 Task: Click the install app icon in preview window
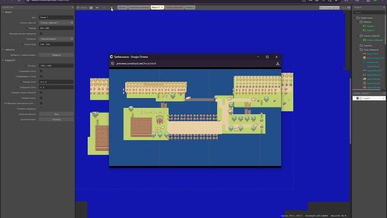tap(278, 64)
